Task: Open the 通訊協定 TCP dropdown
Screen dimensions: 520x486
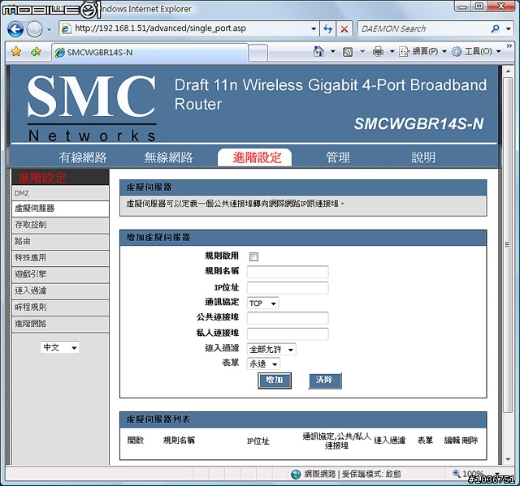Action: [x=263, y=303]
